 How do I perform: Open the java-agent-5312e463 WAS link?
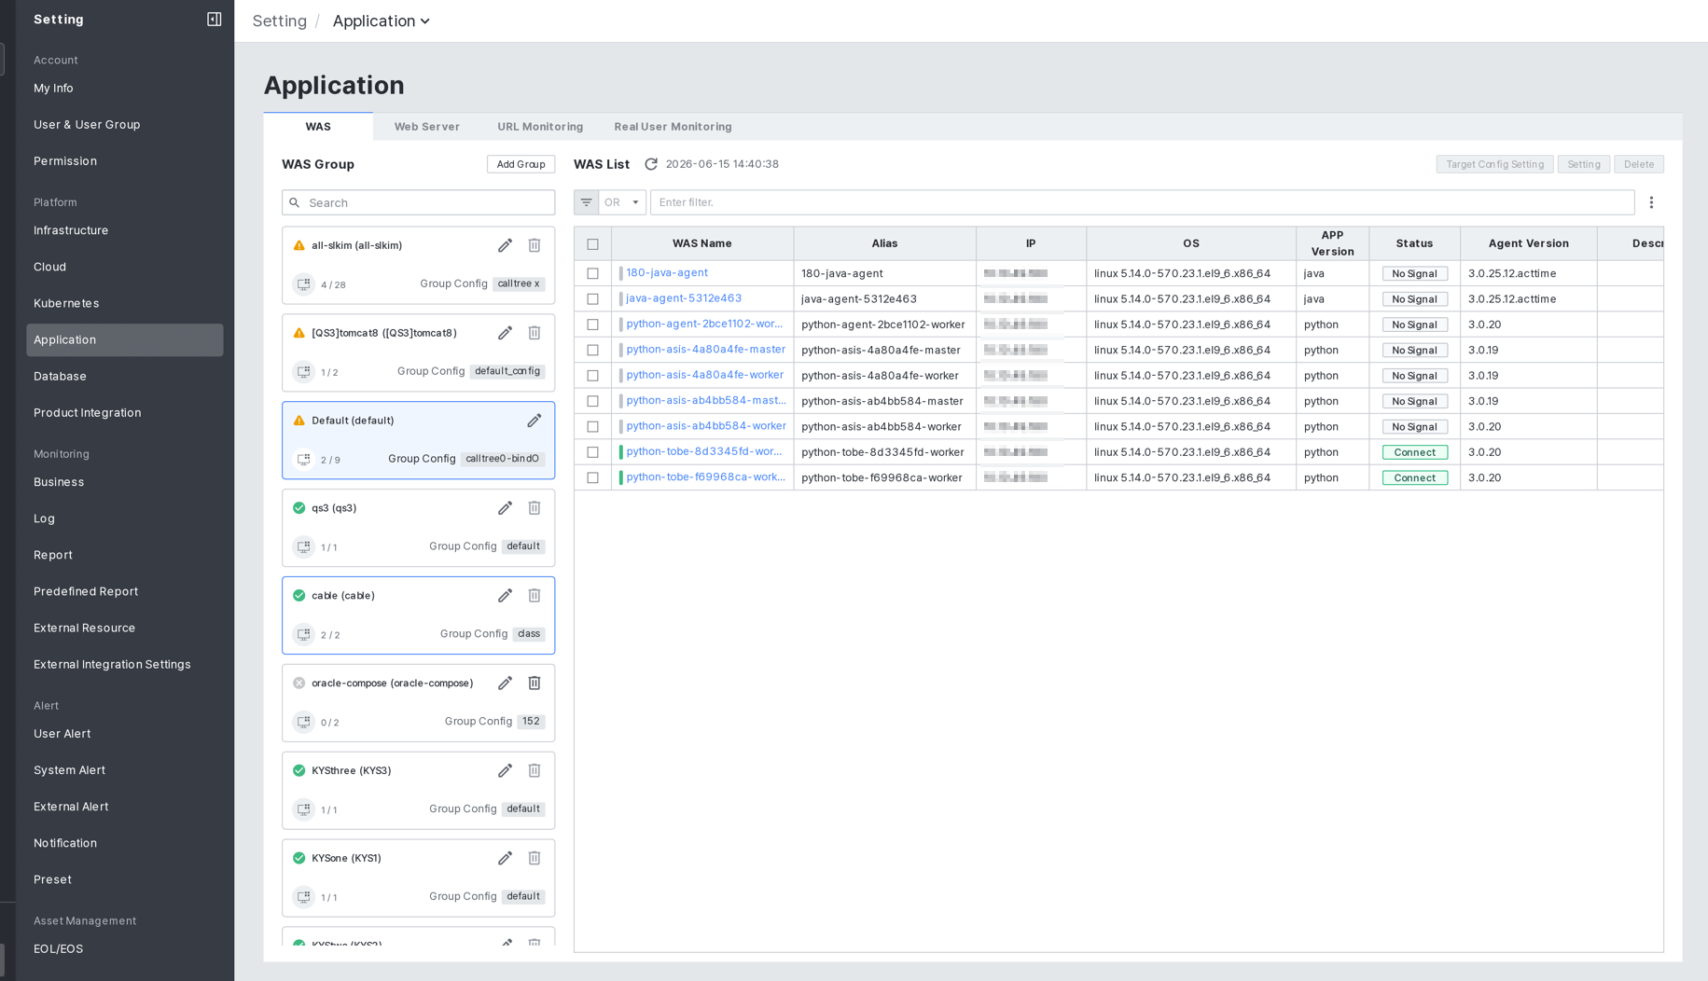684,298
